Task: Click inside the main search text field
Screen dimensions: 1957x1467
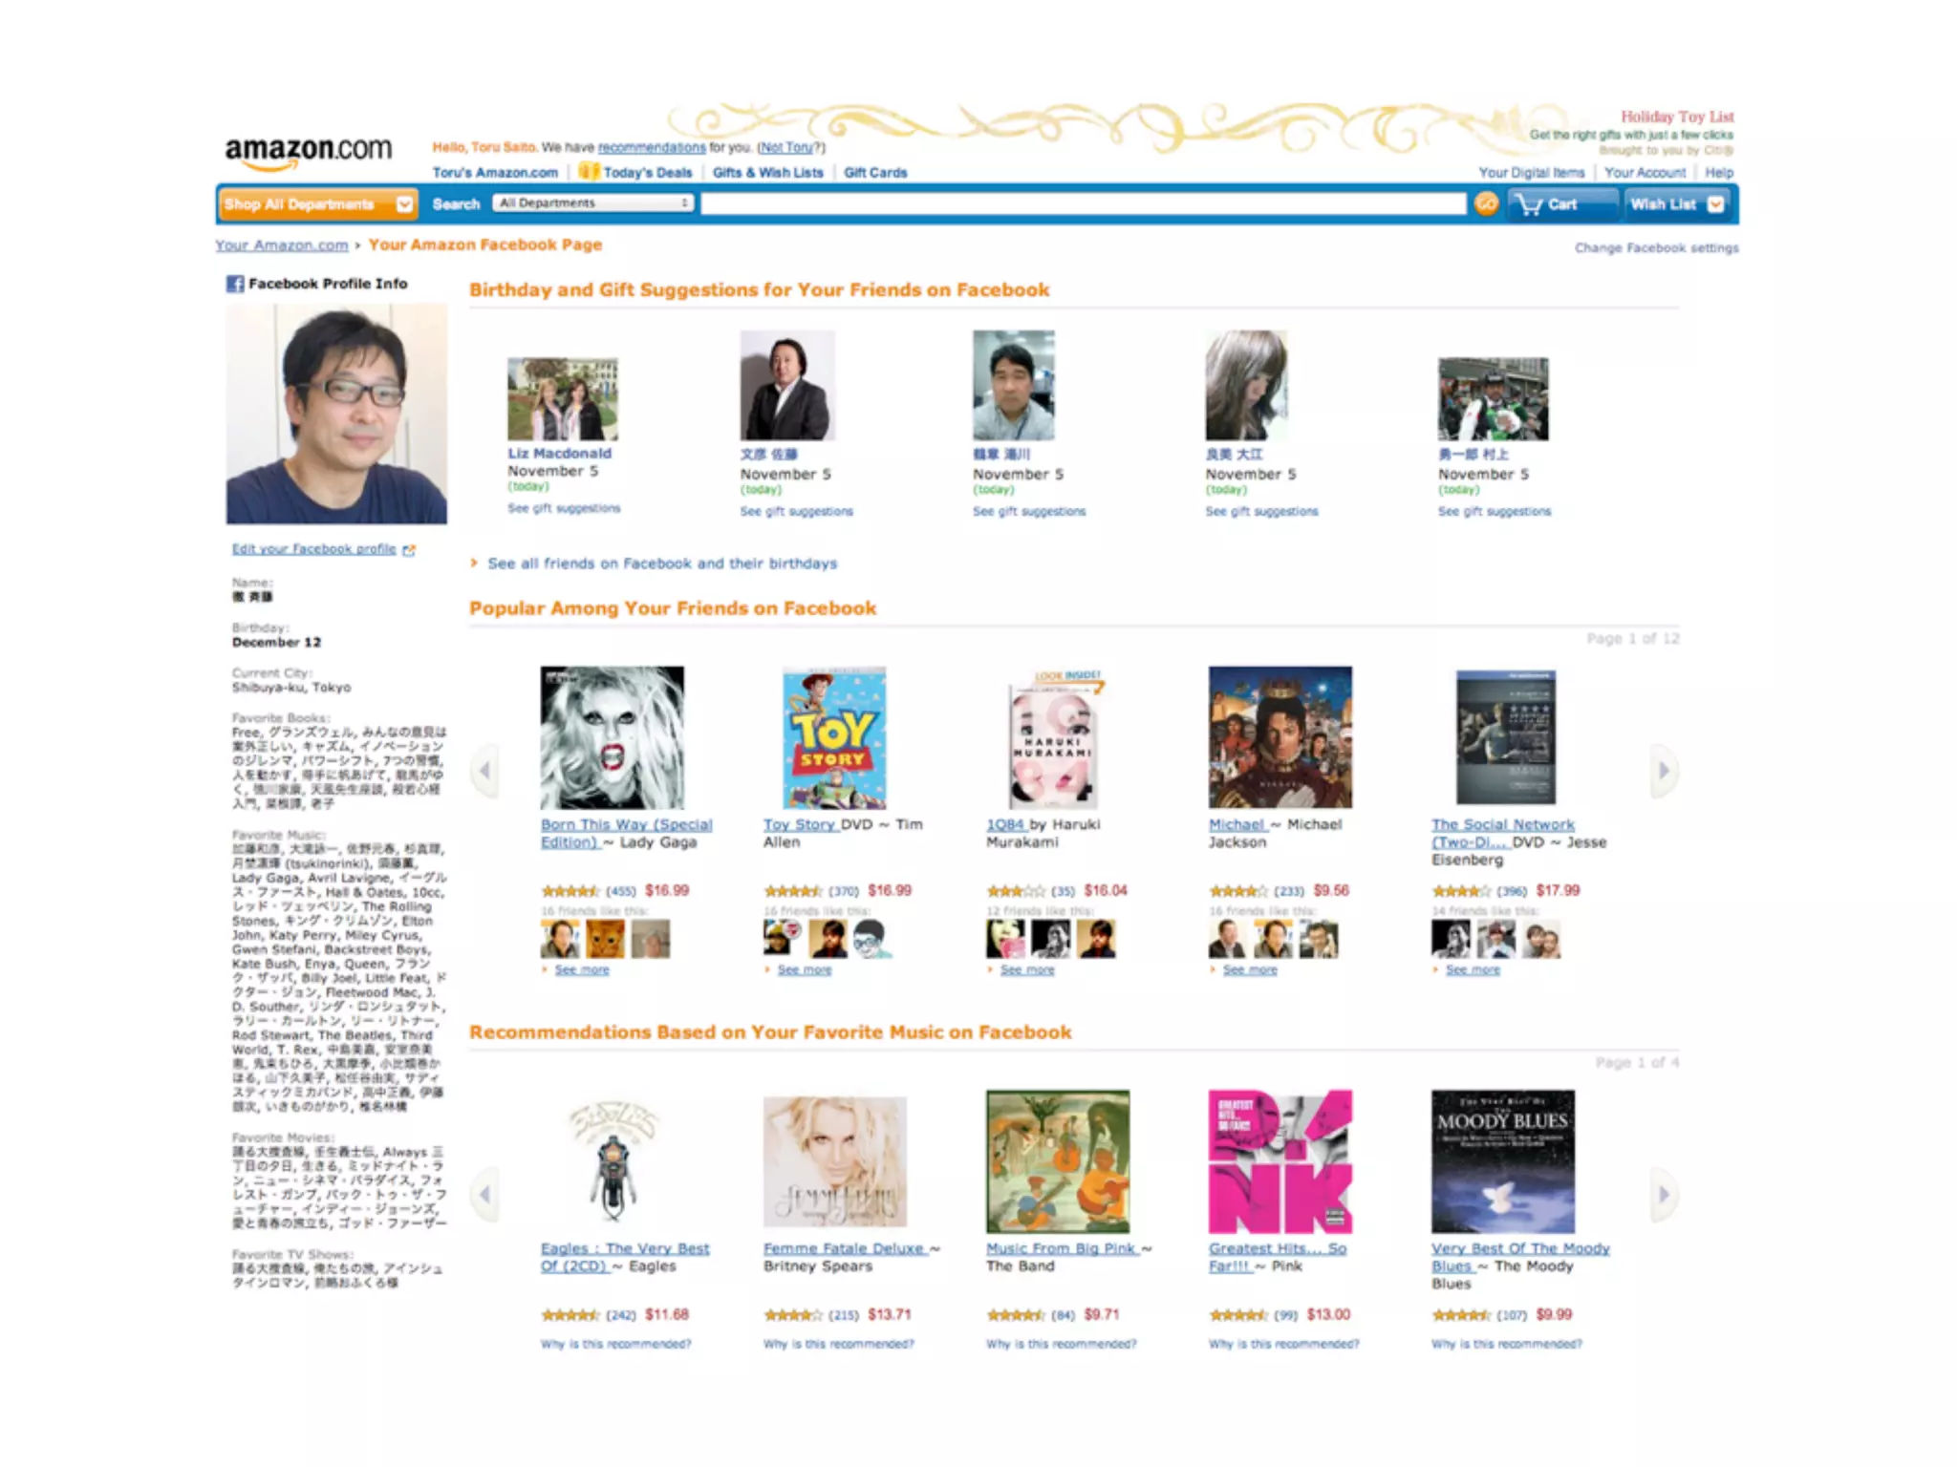Action: pos(1083,203)
